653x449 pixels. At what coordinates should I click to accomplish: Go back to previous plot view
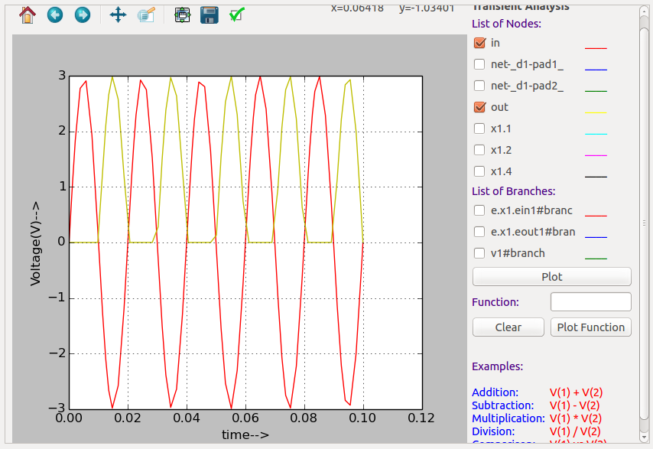click(x=55, y=15)
